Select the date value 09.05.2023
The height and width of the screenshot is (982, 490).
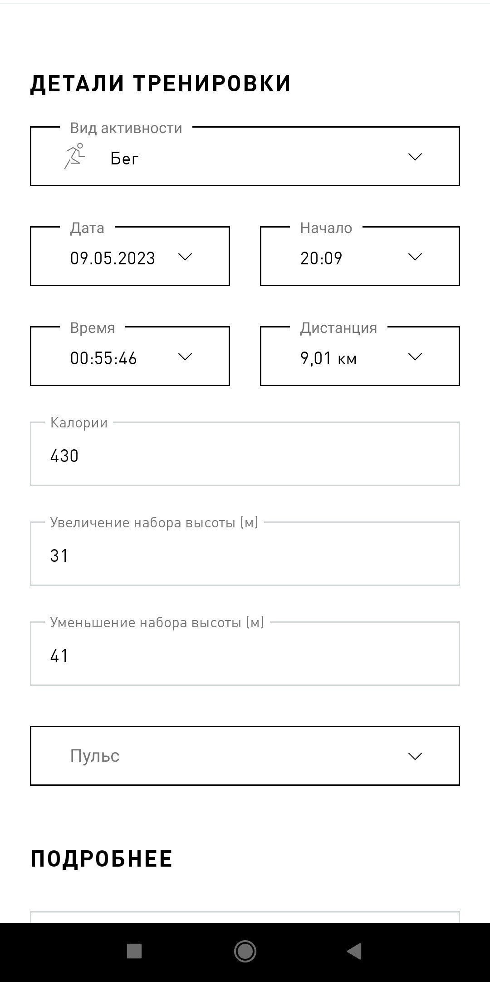(113, 258)
